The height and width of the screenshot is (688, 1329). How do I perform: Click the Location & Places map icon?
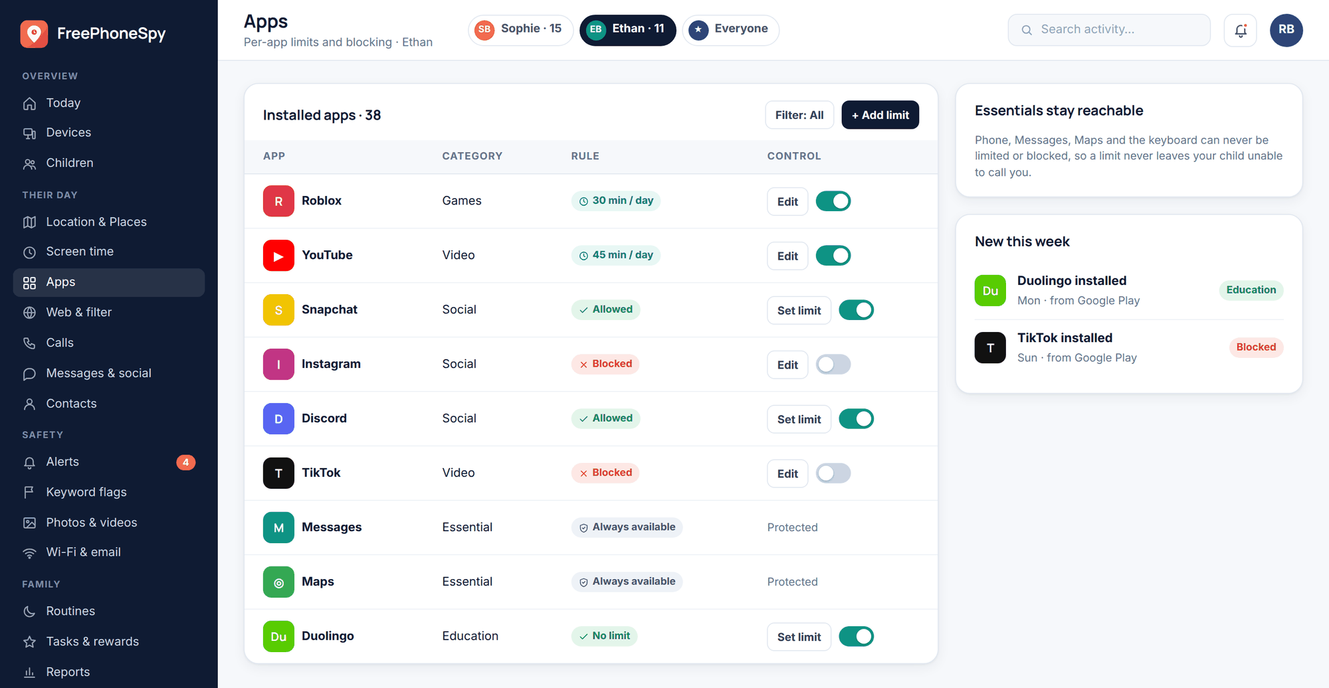tap(29, 222)
